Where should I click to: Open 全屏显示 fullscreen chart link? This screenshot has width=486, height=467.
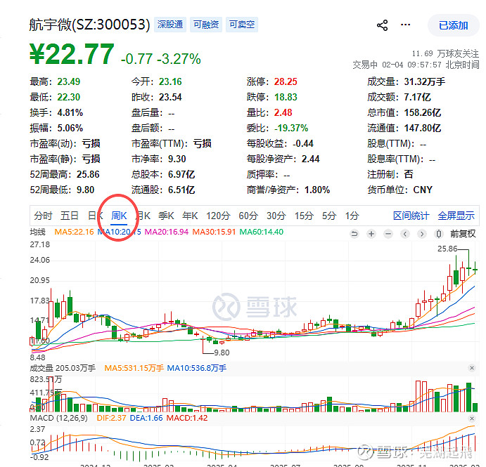pos(456,216)
